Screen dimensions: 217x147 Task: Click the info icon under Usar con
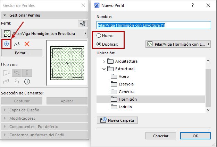tap(27, 82)
